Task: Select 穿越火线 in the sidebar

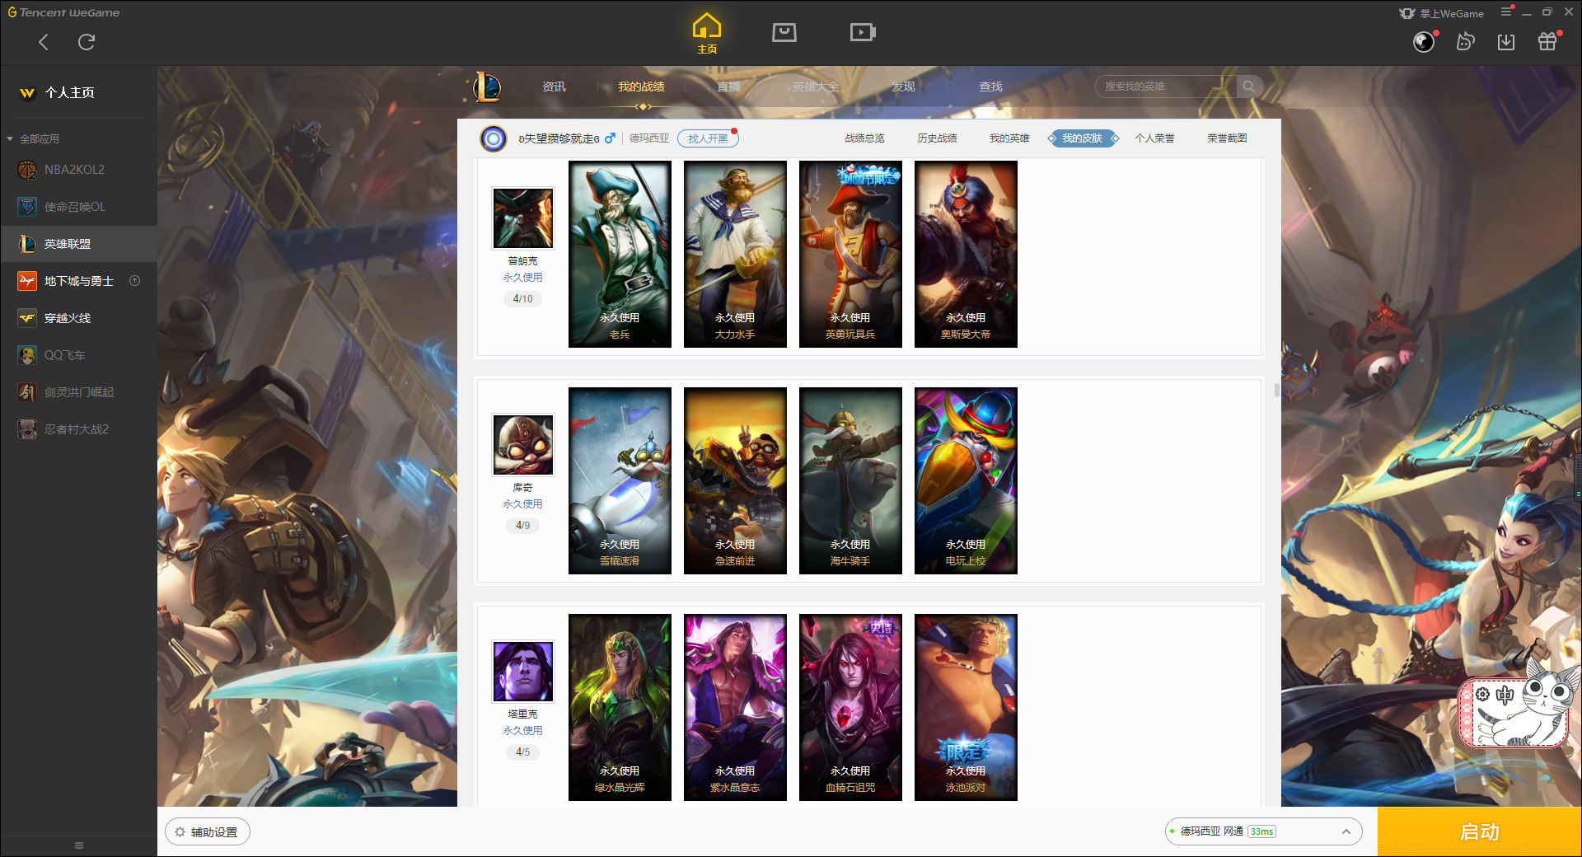Action: (x=78, y=318)
